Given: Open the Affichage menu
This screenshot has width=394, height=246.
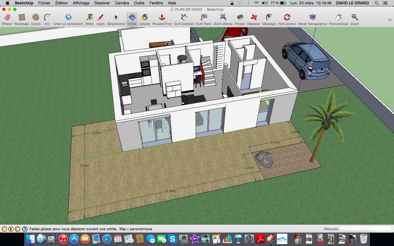Looking at the screenshot, I should coord(81,3).
